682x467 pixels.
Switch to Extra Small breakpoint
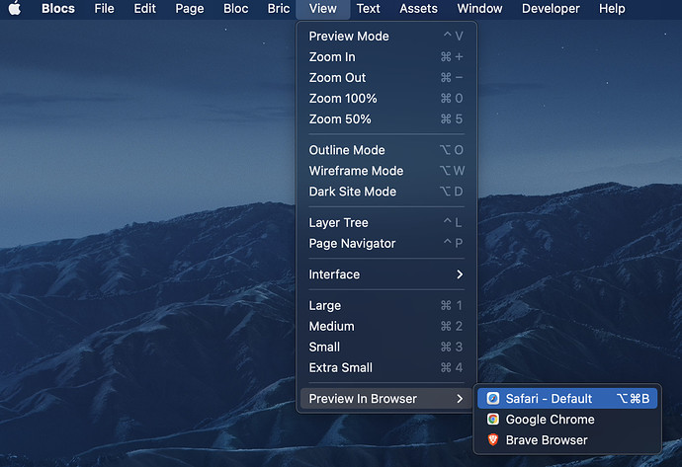386,367
